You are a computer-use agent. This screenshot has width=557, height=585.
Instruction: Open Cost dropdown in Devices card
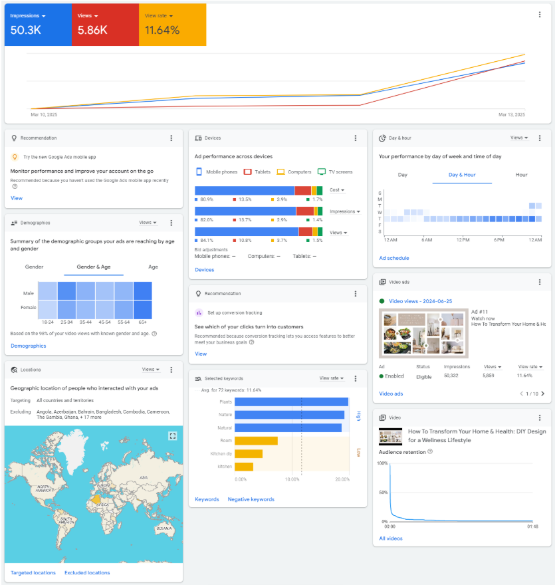(337, 190)
